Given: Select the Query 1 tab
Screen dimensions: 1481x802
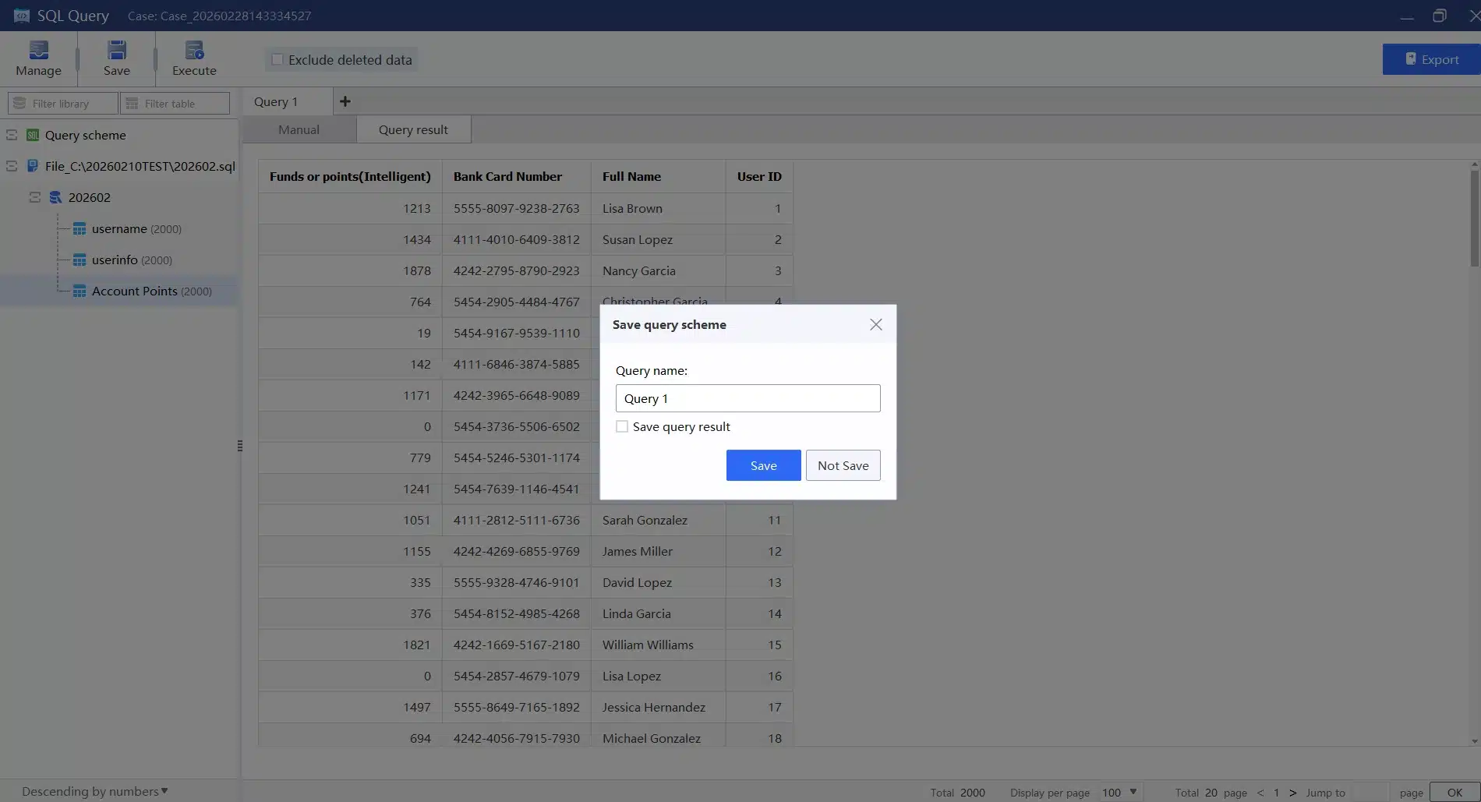Looking at the screenshot, I should [x=275, y=101].
